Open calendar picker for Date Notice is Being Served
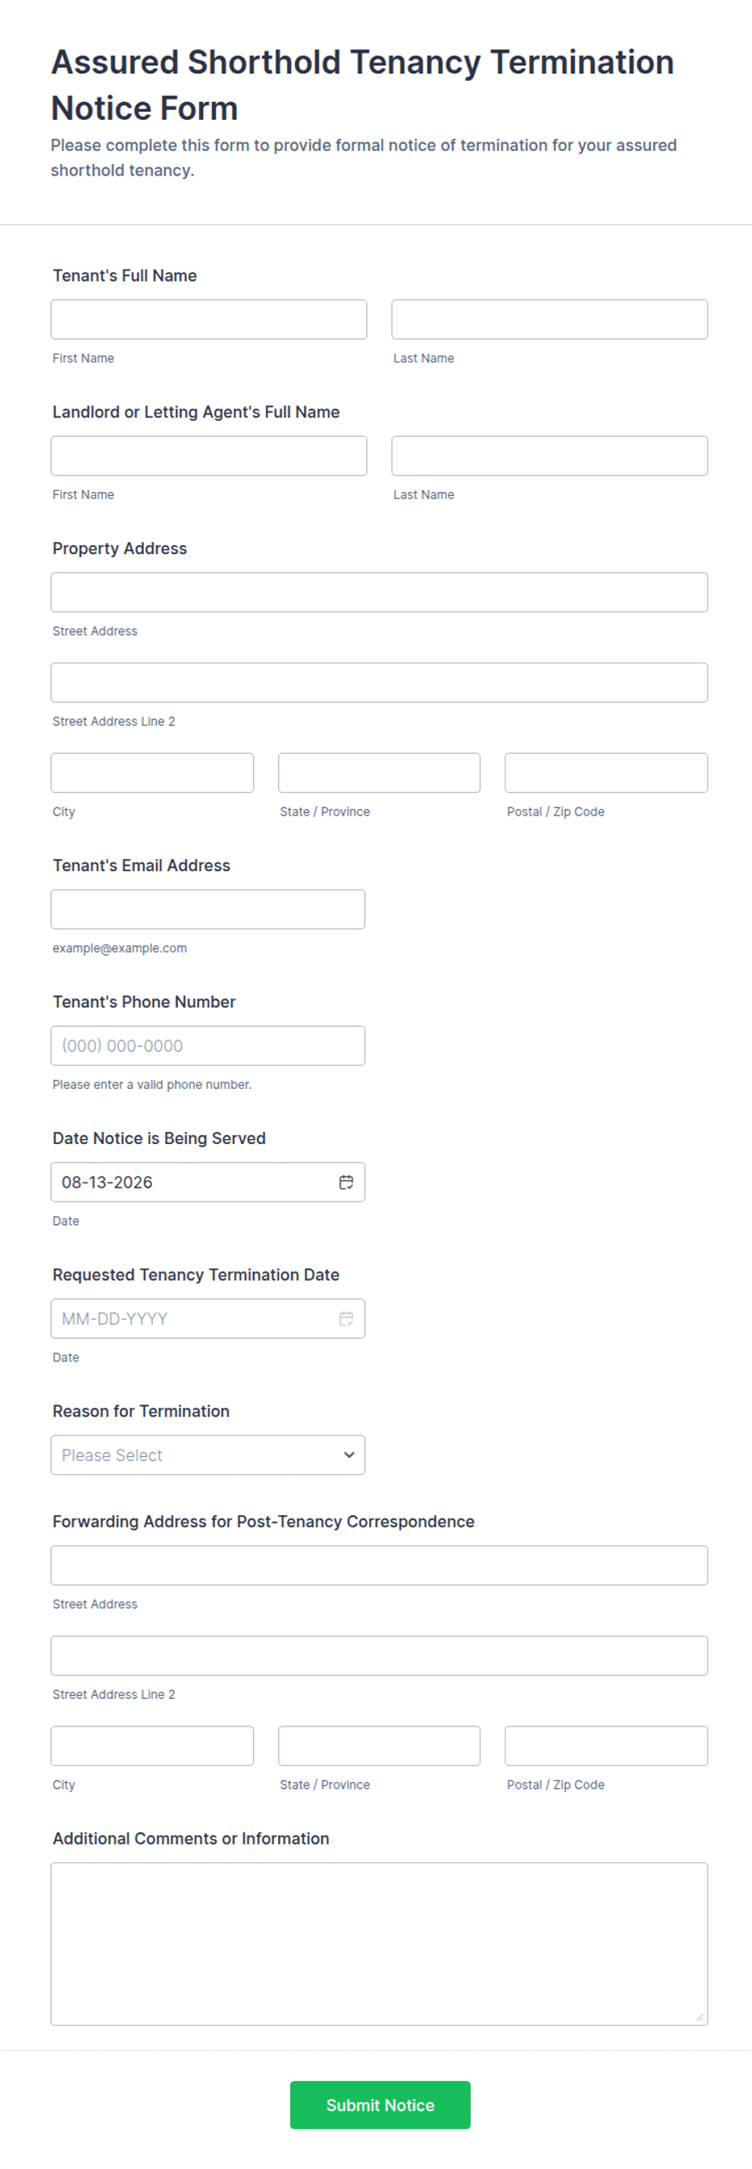This screenshot has width=752, height=2169. [346, 1182]
